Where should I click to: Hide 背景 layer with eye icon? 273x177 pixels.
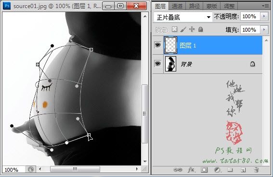[x=158, y=64]
